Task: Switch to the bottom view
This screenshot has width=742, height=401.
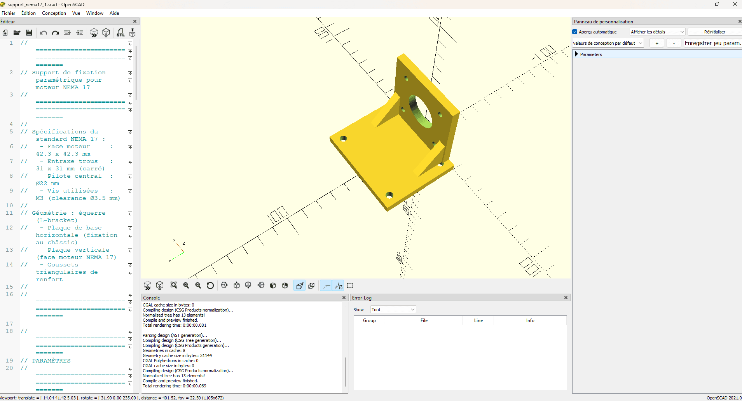Action: pos(248,285)
